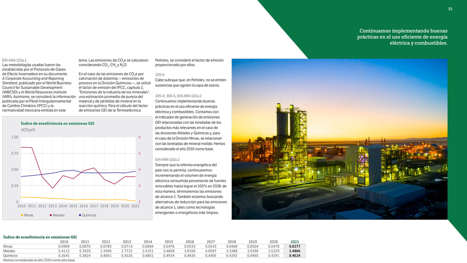Select the Minas 2021 value 0.0277

point(295,246)
